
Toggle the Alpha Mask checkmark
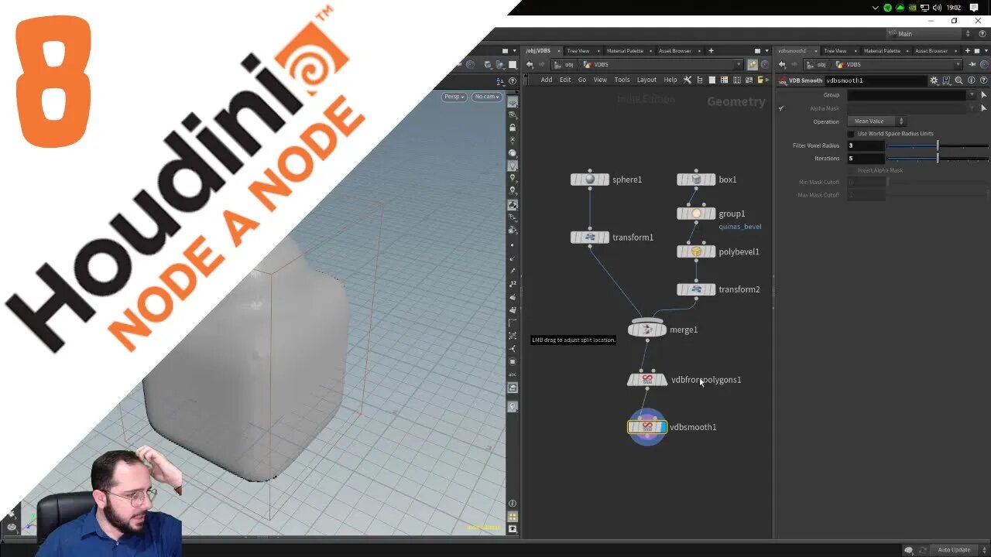point(781,108)
